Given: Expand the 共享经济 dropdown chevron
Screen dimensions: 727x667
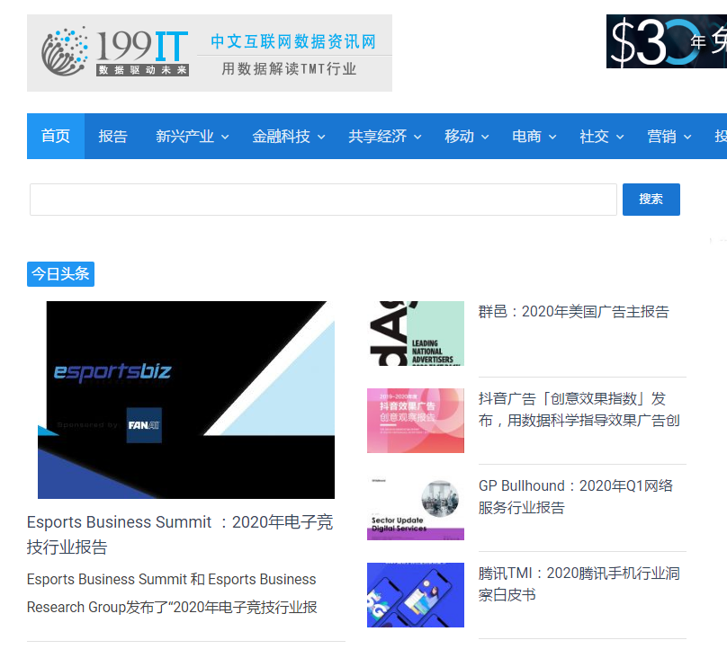Looking at the screenshot, I should coord(417,138).
